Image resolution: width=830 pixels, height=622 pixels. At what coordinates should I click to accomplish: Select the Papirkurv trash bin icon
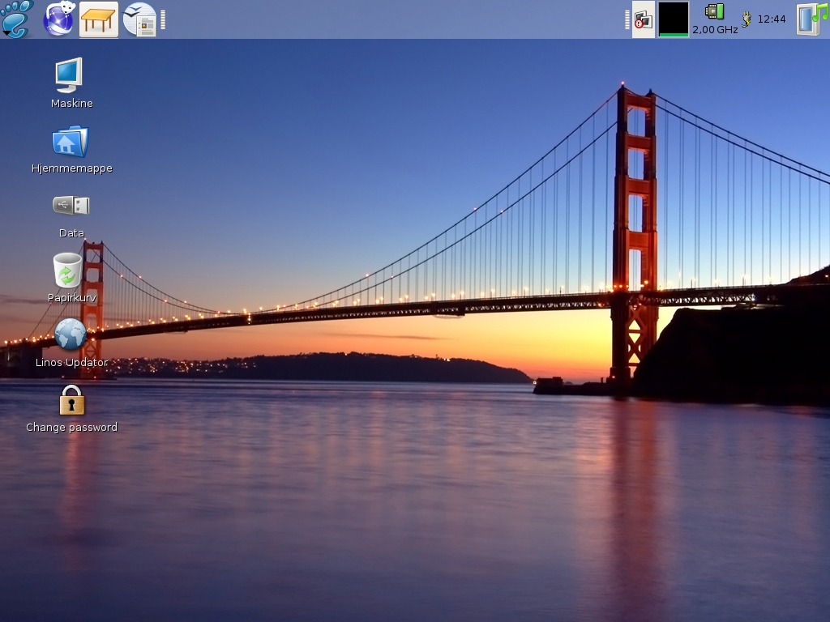click(x=68, y=271)
